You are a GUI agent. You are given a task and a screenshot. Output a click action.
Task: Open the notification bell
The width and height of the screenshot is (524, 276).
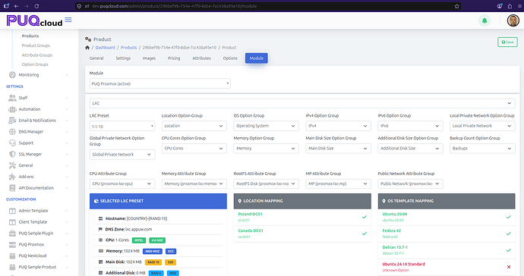485,20
